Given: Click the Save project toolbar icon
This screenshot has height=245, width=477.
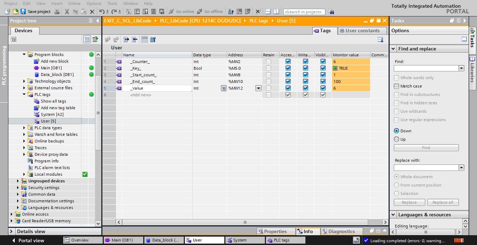Looking at the screenshot, I should tap(23, 12).
